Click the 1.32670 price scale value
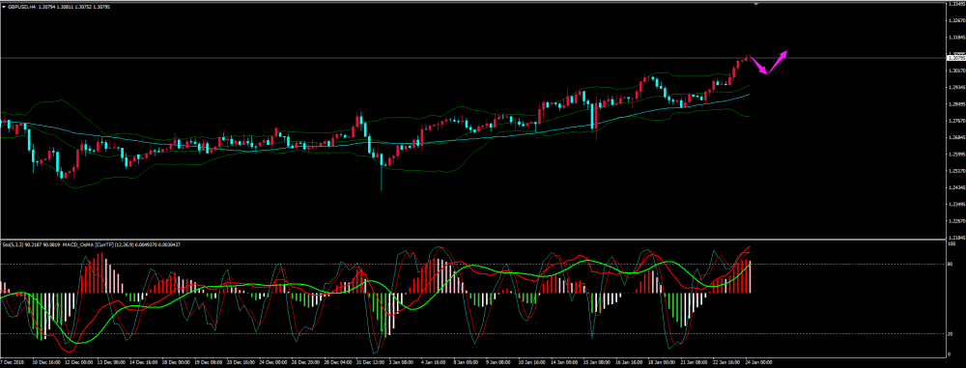The image size is (966, 368). [956, 20]
